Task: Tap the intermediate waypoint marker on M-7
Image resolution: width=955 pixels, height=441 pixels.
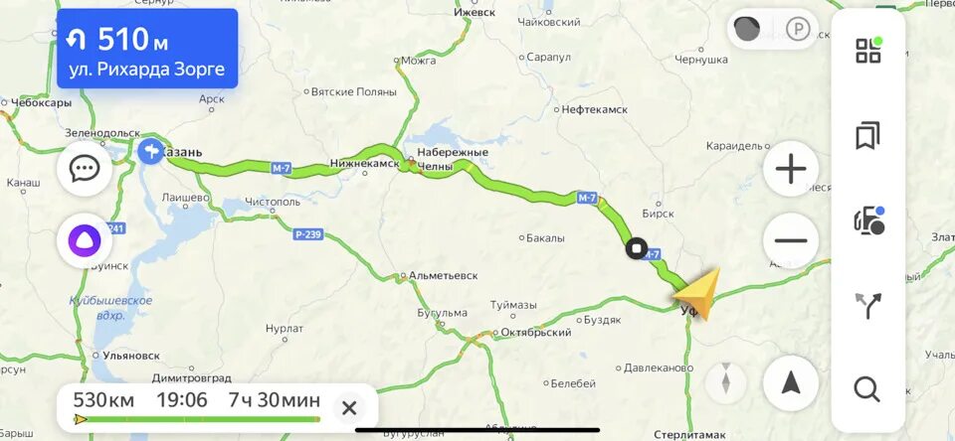Action: [x=637, y=248]
